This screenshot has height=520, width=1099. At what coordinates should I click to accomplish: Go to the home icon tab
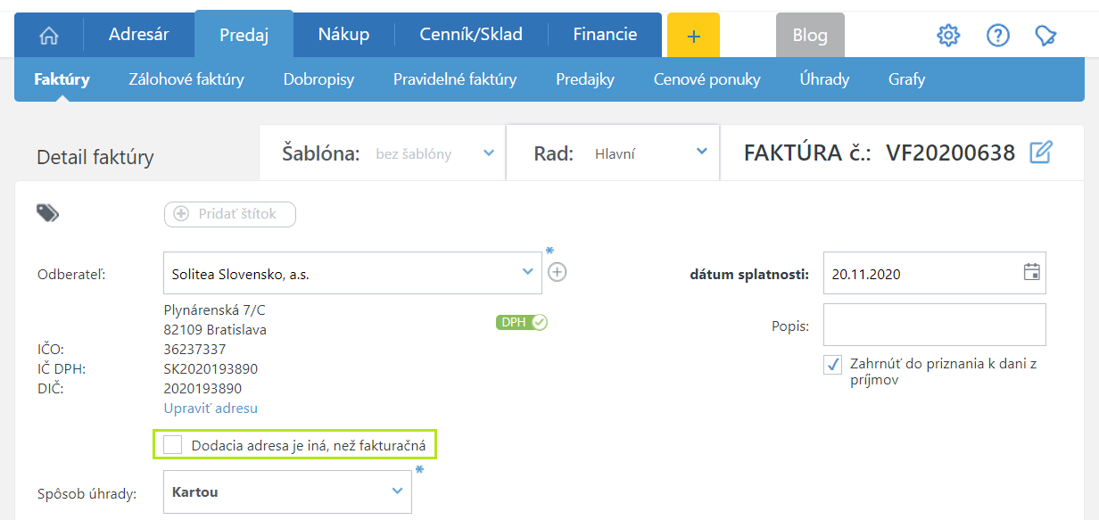coord(49,36)
